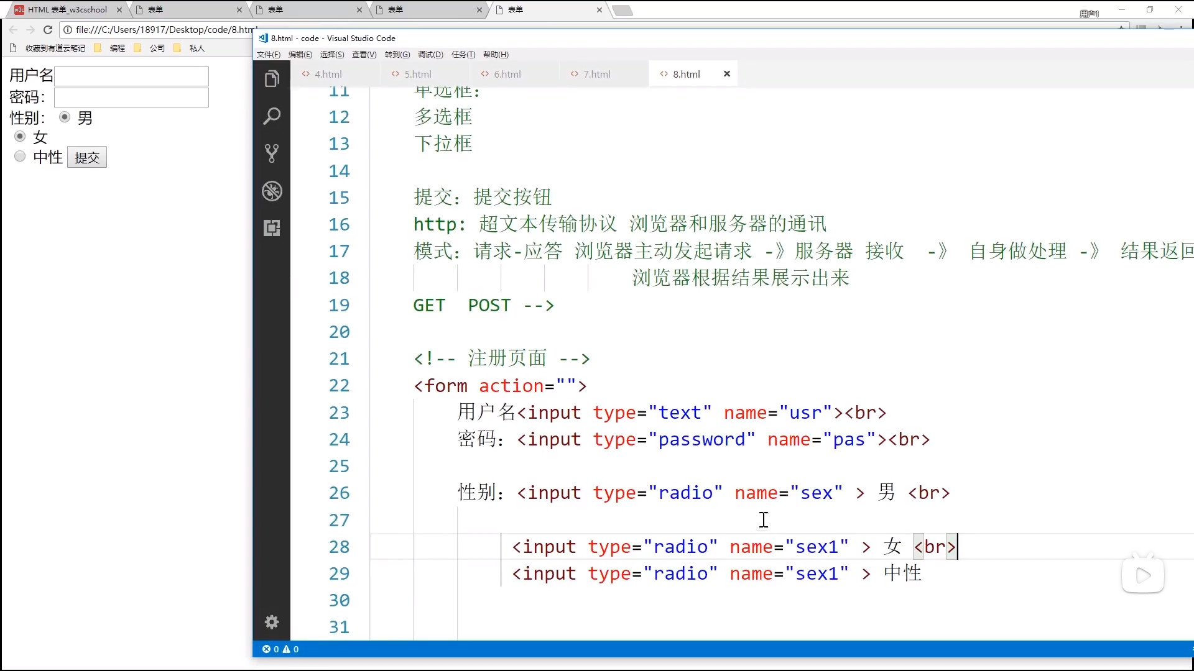Select the 女 radio button
Viewport: 1194px width, 671px height.
(x=20, y=136)
